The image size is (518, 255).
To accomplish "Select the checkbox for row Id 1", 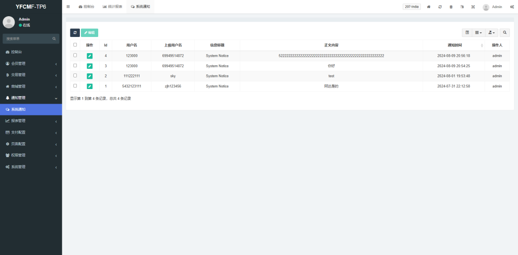I will click(x=75, y=86).
